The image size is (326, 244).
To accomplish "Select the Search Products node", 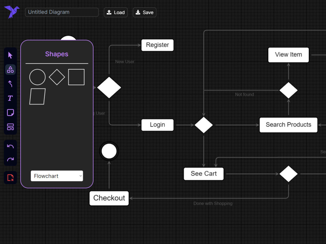I will tap(289, 125).
